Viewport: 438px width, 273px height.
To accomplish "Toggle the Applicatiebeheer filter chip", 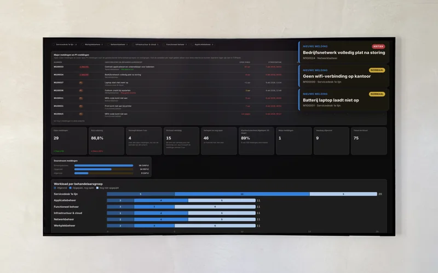I will pyautogui.click(x=203, y=45).
